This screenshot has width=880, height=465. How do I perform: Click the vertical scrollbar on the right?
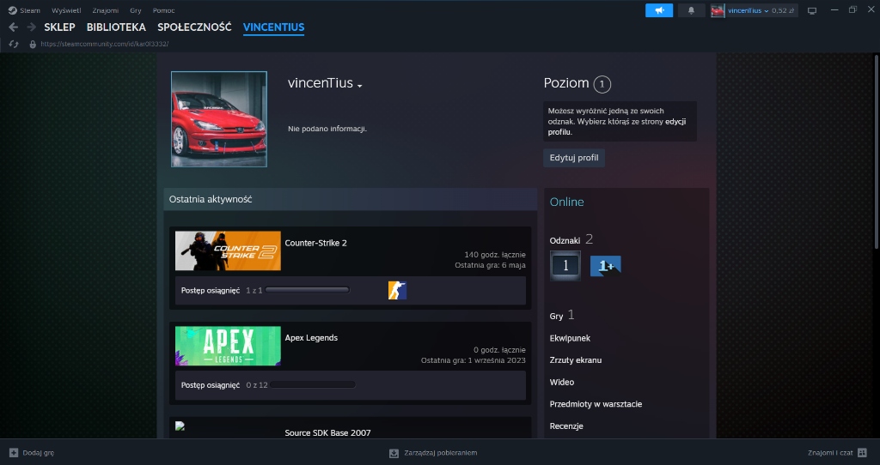coord(876,151)
